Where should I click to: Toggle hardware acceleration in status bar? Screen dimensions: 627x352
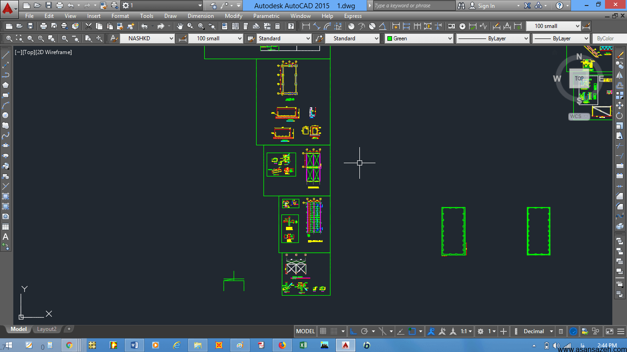point(573,331)
